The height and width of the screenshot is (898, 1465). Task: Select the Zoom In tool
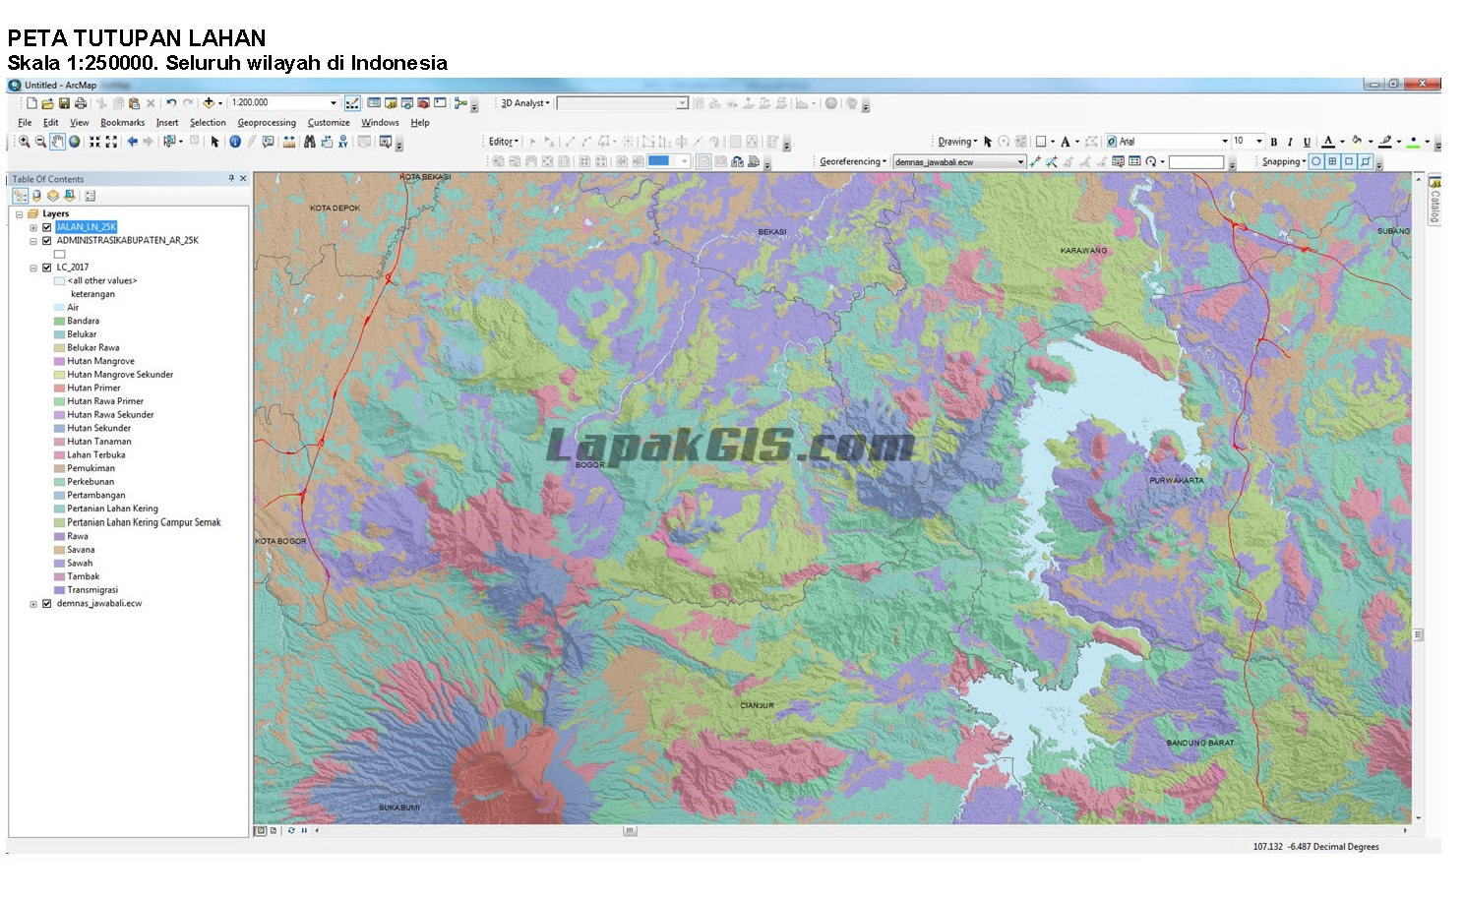(x=23, y=141)
